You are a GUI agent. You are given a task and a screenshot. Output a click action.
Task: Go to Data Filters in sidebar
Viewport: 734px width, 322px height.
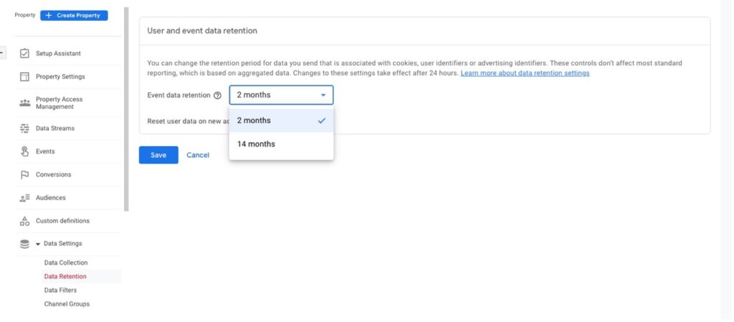tap(60, 290)
